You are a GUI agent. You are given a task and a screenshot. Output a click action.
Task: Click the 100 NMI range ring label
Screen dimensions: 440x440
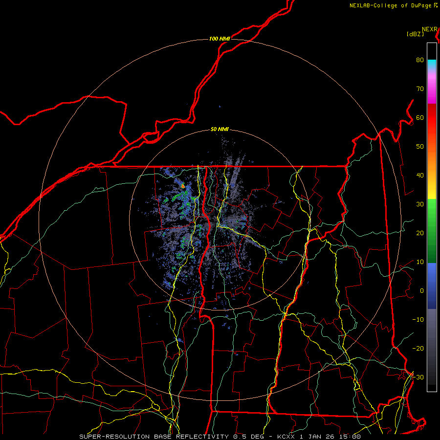220,39
